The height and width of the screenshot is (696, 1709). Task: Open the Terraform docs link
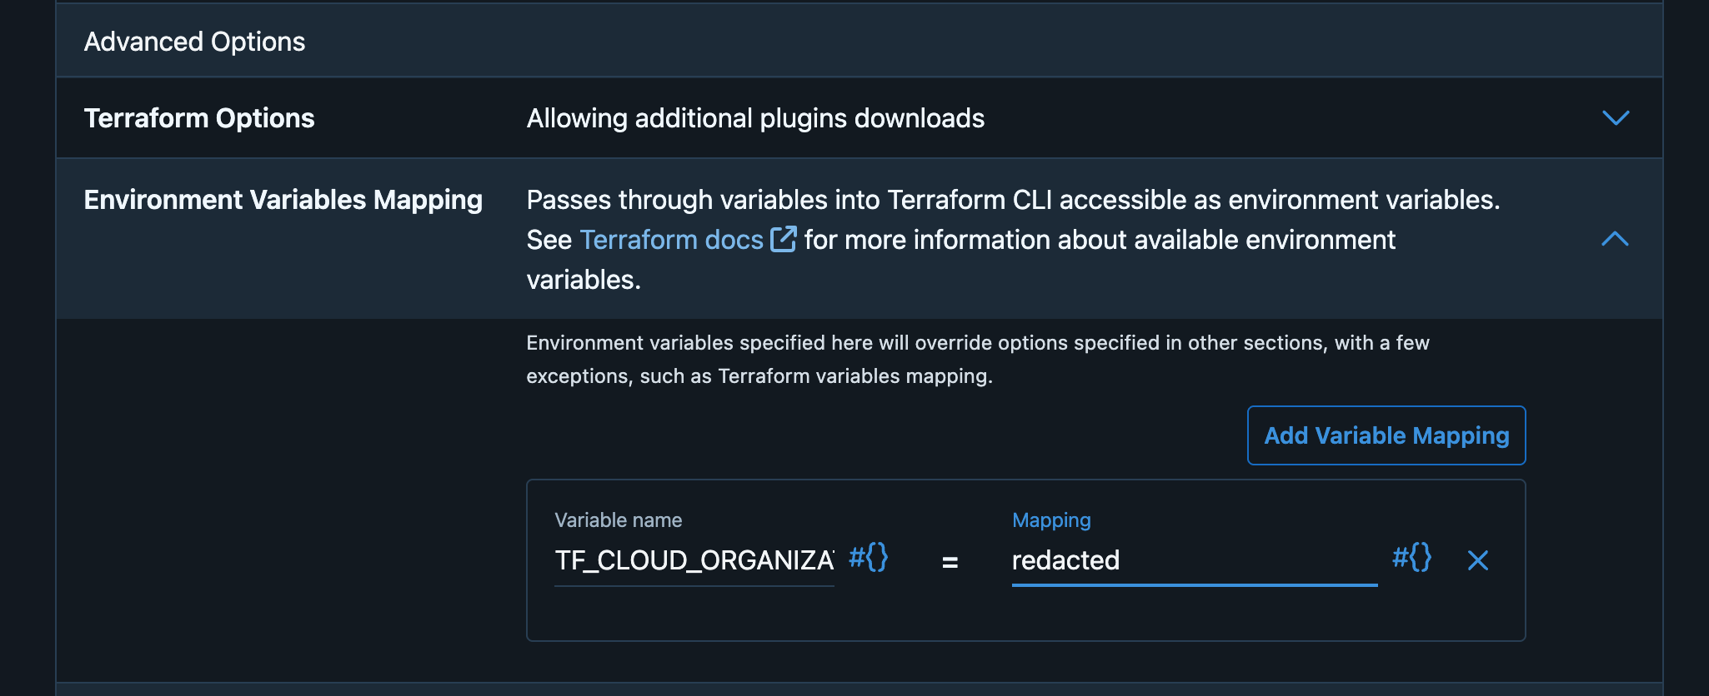[x=671, y=240]
